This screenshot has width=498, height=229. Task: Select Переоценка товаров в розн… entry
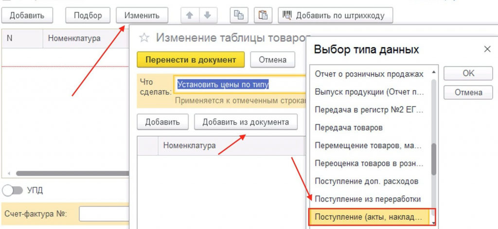pos(369,163)
